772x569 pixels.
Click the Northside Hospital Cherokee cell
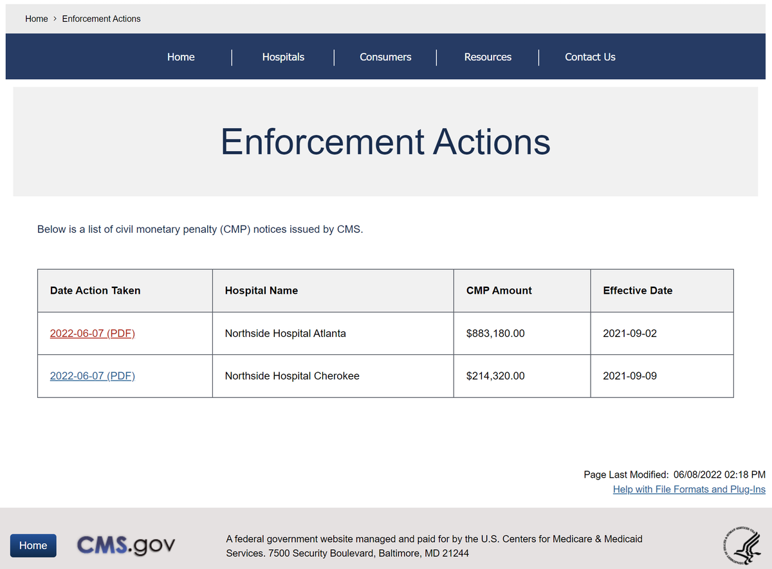pos(333,375)
